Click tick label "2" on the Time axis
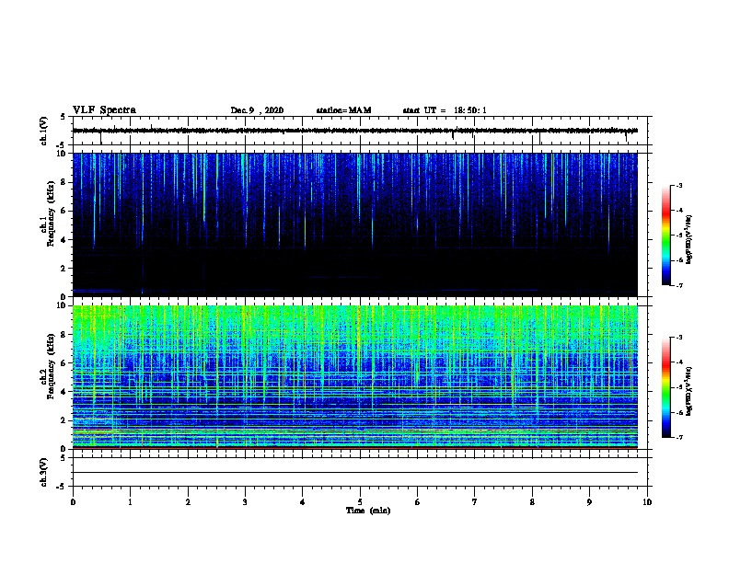The image size is (729, 563). 188,502
